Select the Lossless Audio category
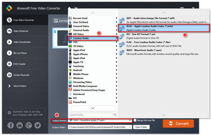This screenshot has width=211, height=135. click(x=93, y=38)
